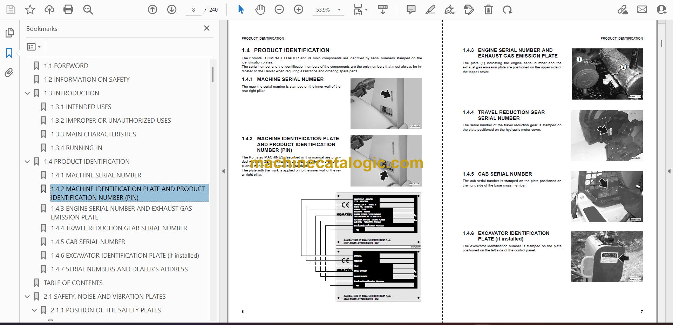The width and height of the screenshot is (673, 325).
Task: Click the upload to cloud icon
Action: (x=49, y=9)
